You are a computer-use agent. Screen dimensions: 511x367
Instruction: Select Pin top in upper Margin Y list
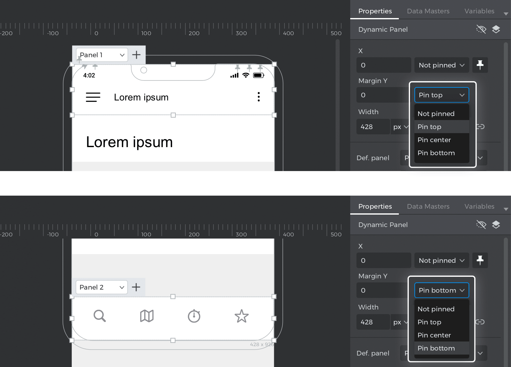pos(442,127)
